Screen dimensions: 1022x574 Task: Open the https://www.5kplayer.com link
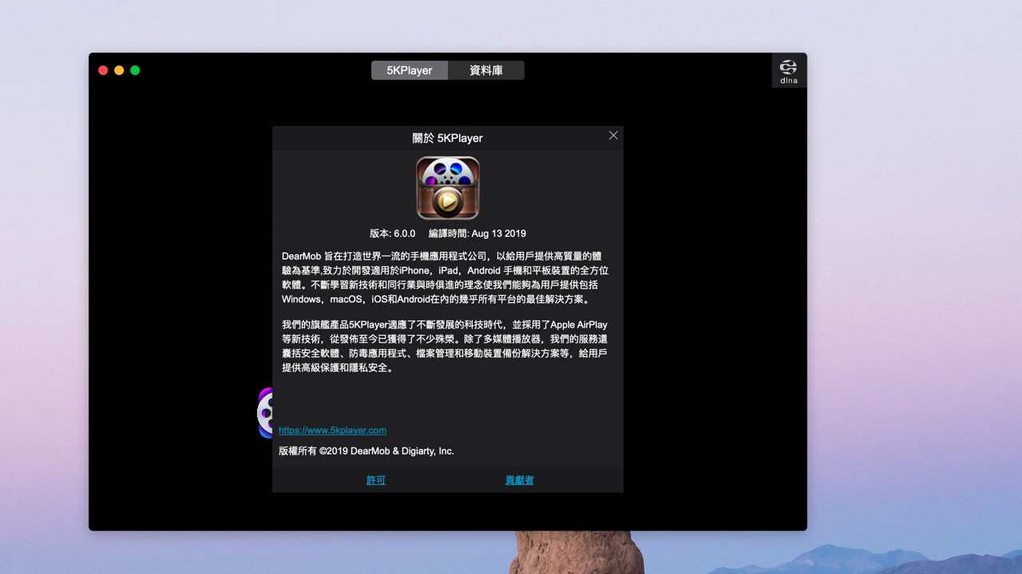click(332, 431)
